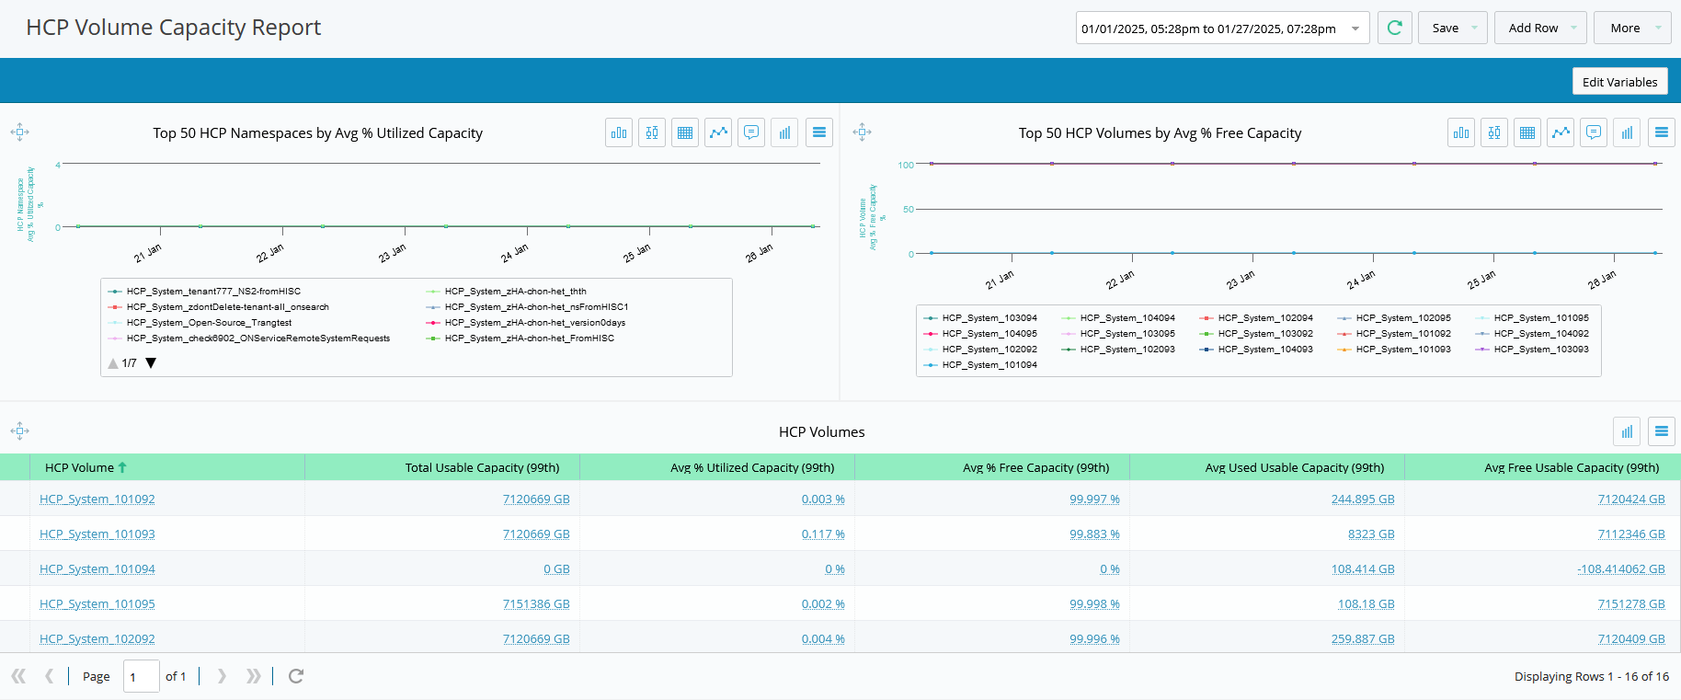Screen dimensions: 1681x700
Task: Jump to last page of table
Action: coord(253,676)
